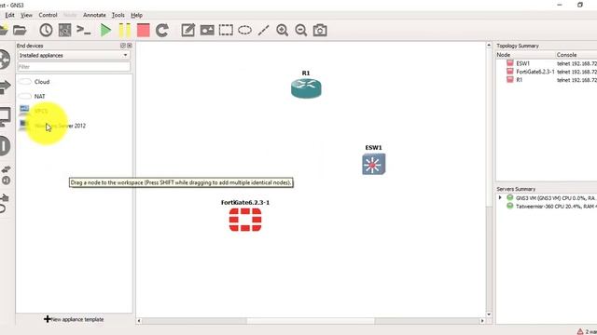The width and height of the screenshot is (597, 335).
Task: Stop all nodes with red stop button
Action: pos(143,30)
